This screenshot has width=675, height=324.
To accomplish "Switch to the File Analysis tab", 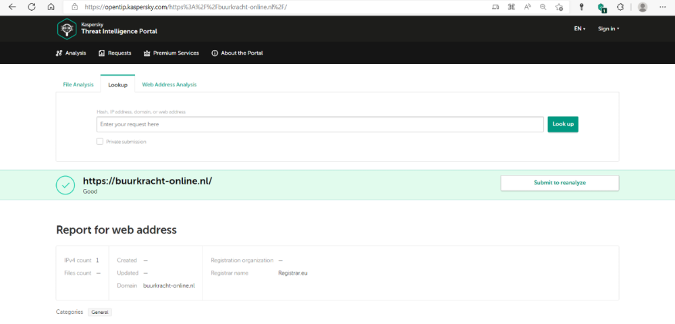I will (78, 85).
